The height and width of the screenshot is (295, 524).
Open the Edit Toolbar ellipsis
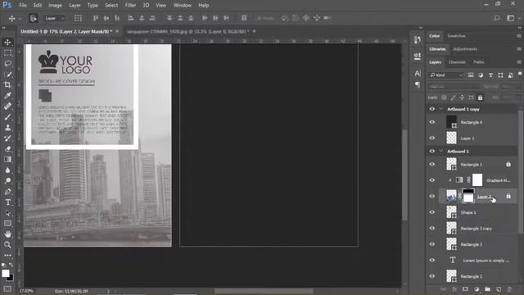(7, 255)
